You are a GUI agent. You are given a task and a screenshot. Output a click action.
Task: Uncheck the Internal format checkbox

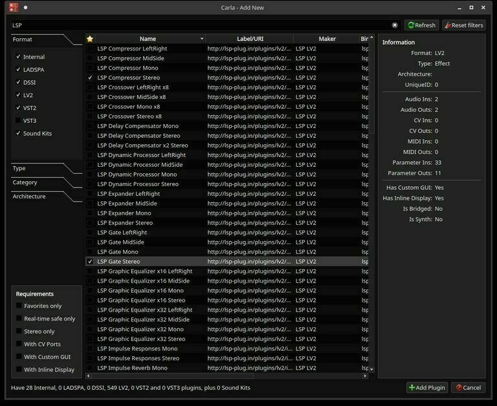(x=18, y=57)
